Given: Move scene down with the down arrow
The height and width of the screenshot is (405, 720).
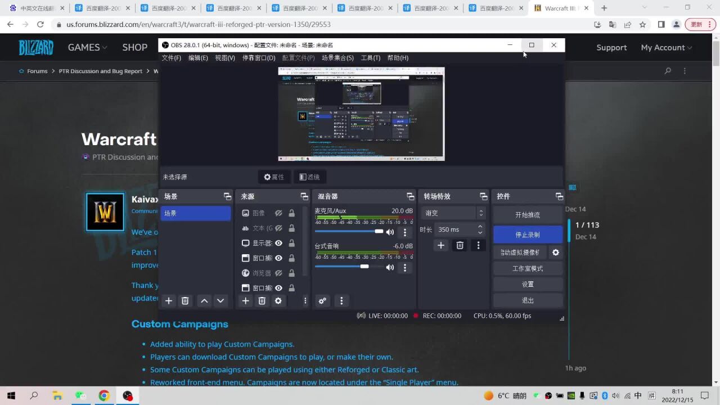Looking at the screenshot, I should pyautogui.click(x=220, y=301).
